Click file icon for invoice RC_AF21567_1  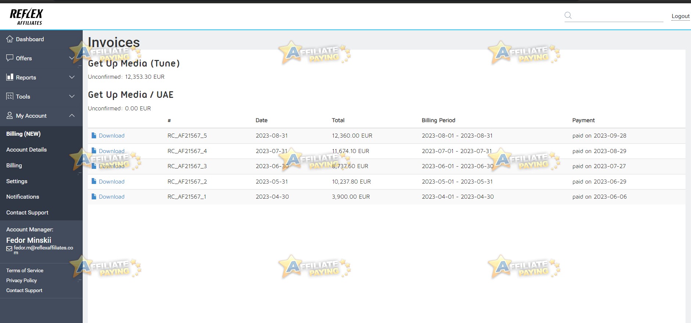(x=94, y=196)
